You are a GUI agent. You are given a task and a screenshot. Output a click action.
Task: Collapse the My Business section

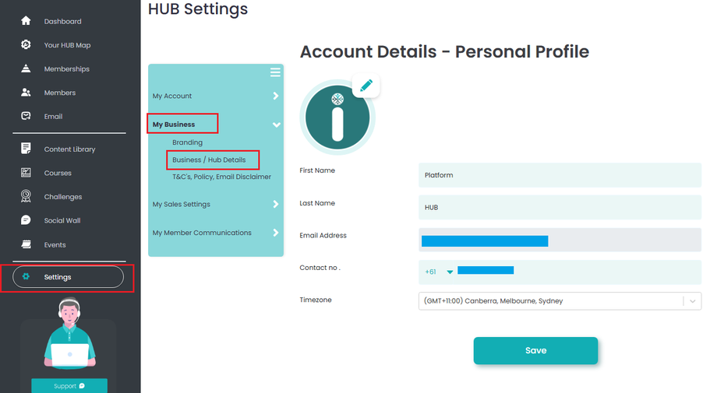276,125
